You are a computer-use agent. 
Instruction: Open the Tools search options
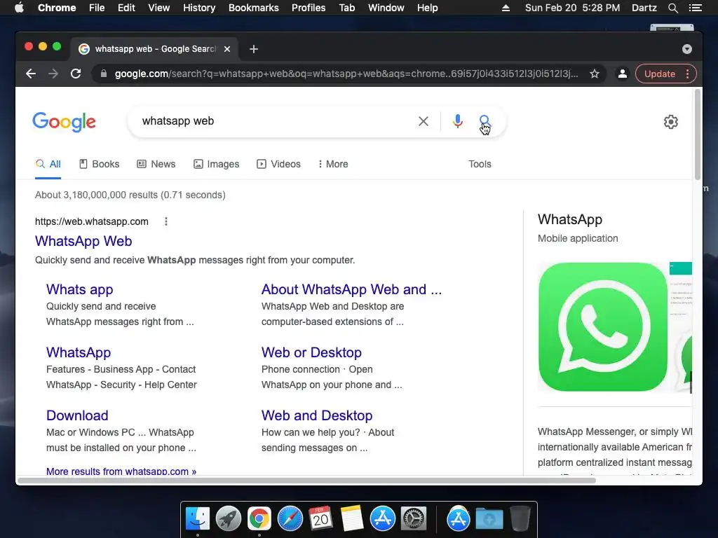coord(480,164)
